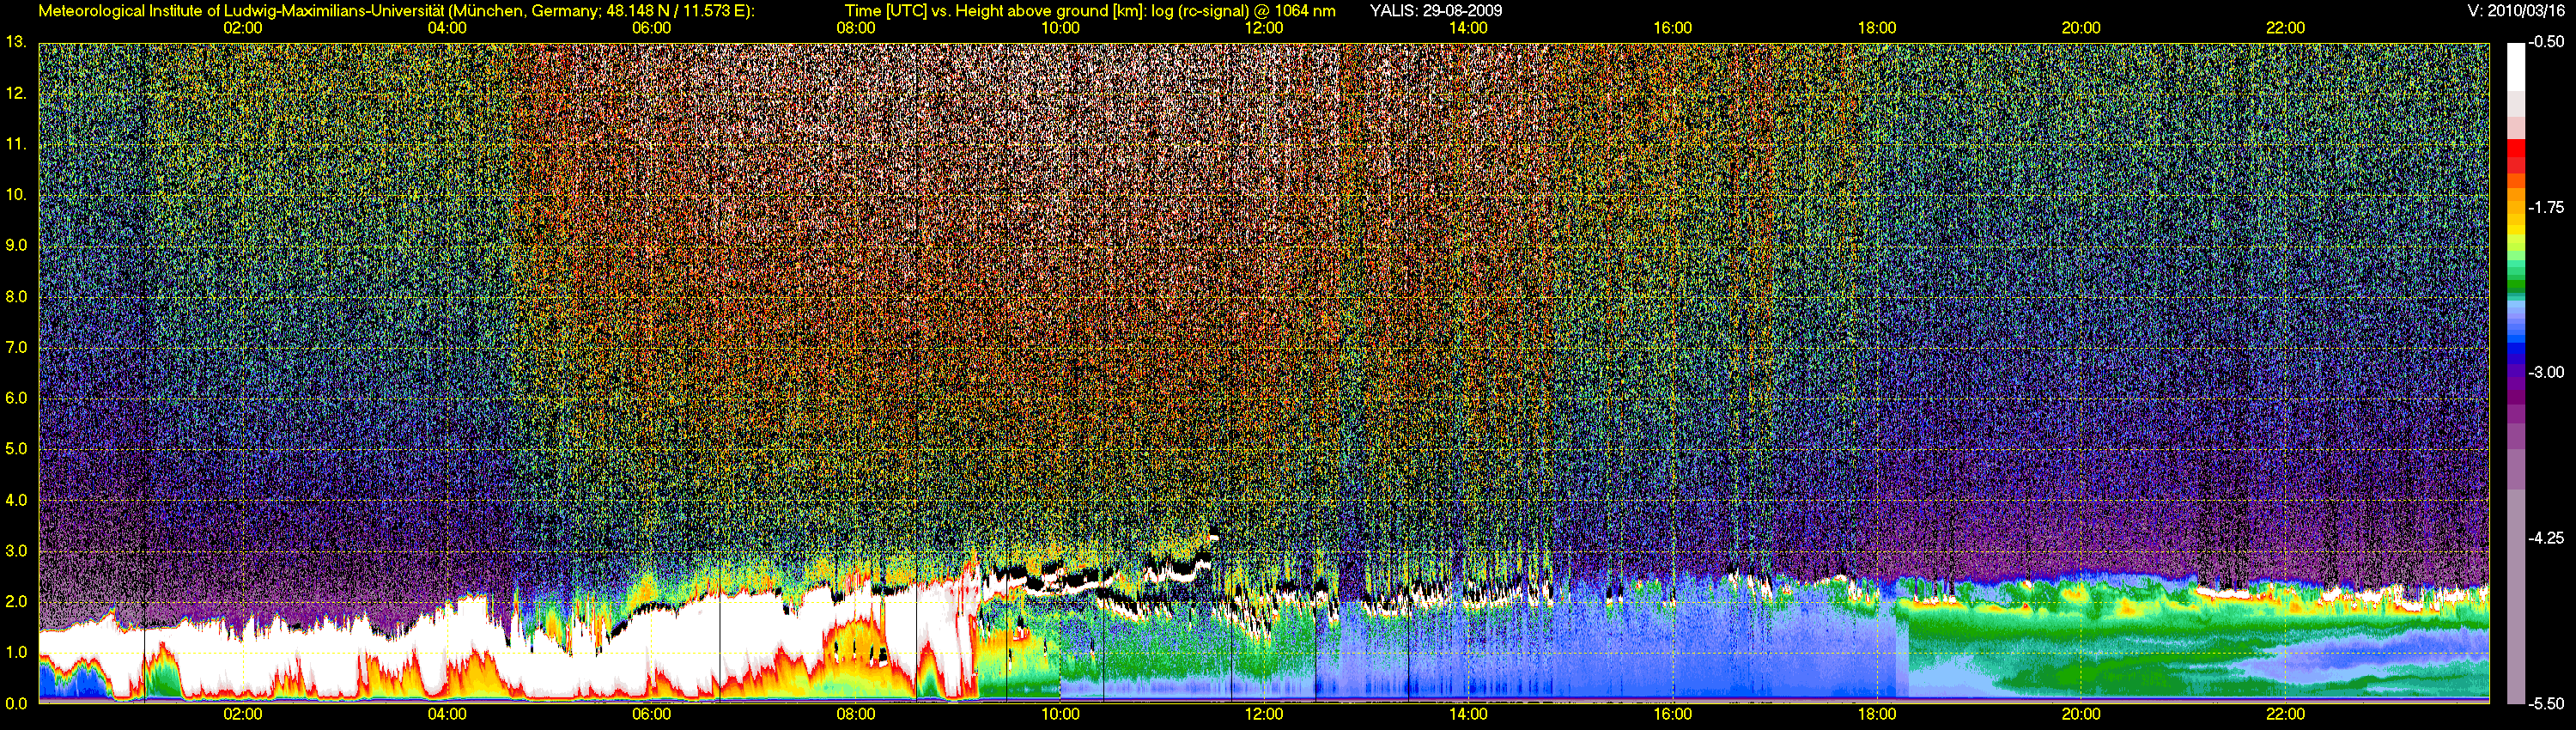
Task: Click the Meteorological Institute title text
Action: coord(397,11)
